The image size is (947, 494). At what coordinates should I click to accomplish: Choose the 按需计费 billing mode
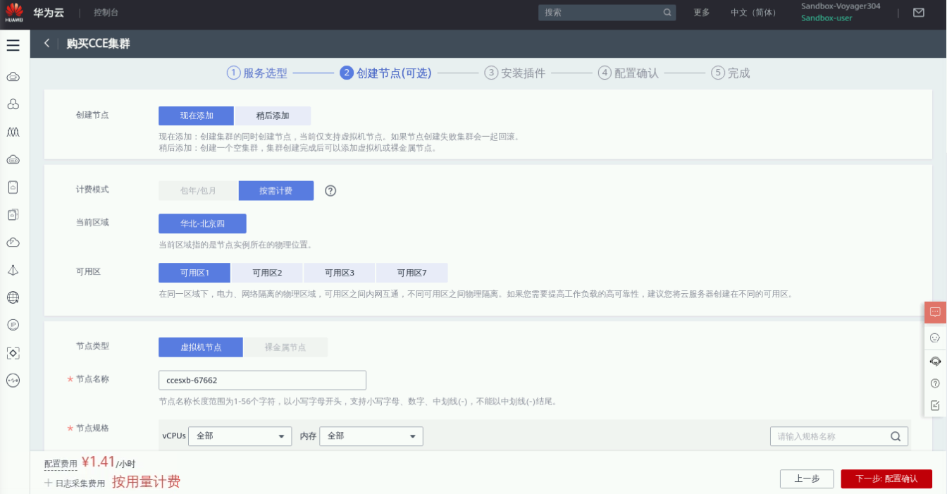pos(276,191)
